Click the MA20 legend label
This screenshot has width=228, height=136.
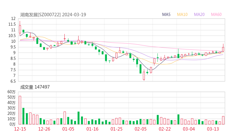(199, 15)
